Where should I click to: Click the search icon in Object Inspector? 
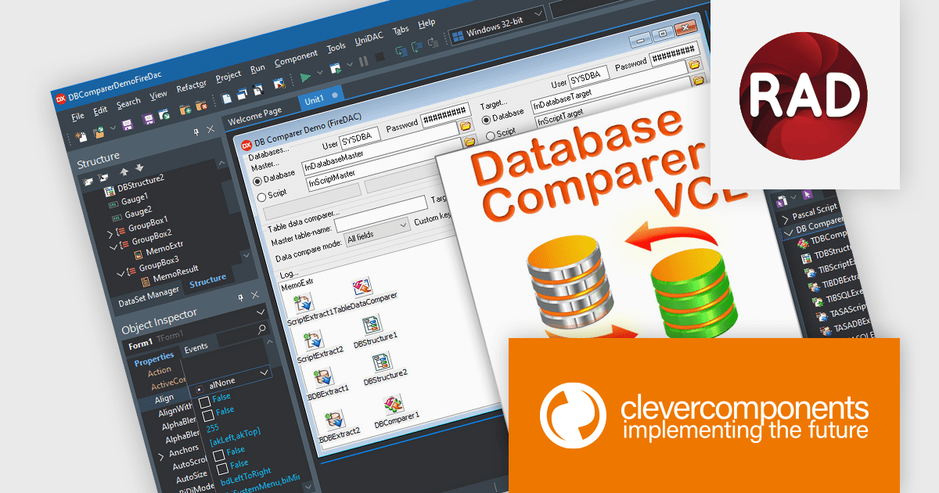(x=261, y=328)
